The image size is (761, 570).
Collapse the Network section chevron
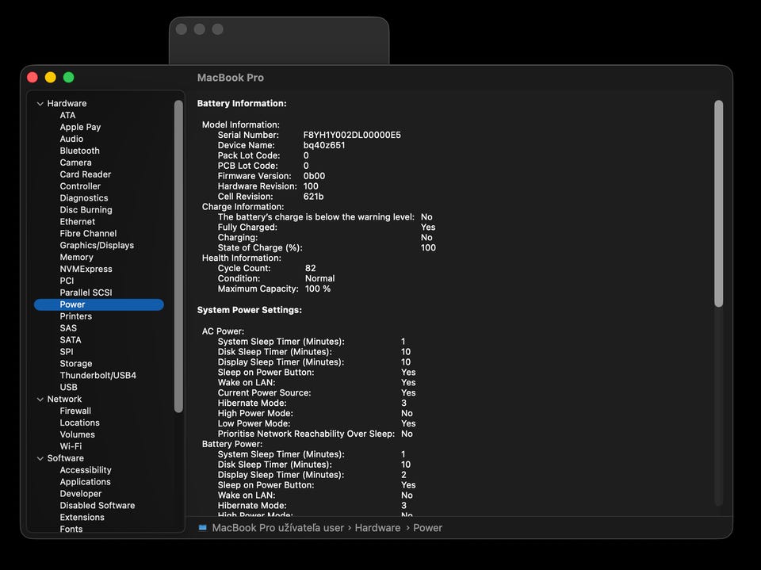(x=40, y=400)
